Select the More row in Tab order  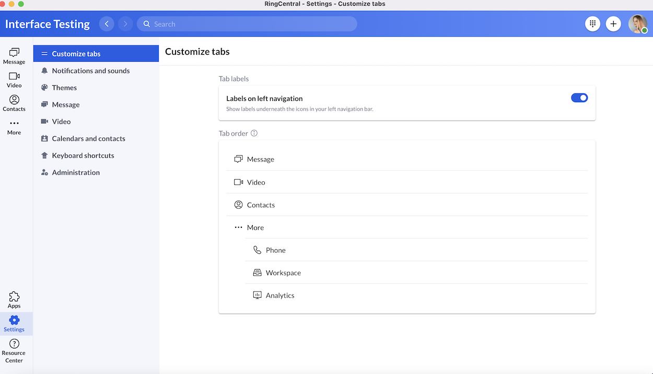click(407, 227)
